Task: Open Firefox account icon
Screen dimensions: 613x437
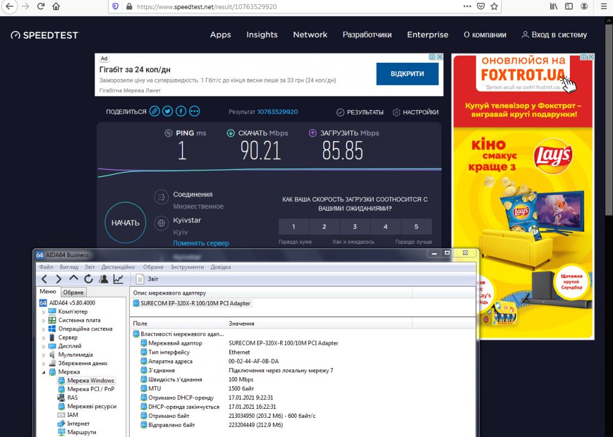Action: point(584,7)
